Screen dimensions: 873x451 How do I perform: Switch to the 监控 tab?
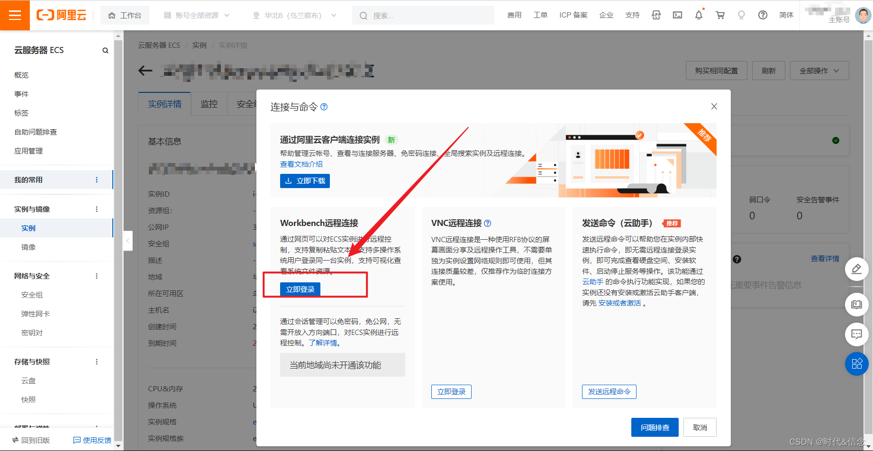point(209,104)
